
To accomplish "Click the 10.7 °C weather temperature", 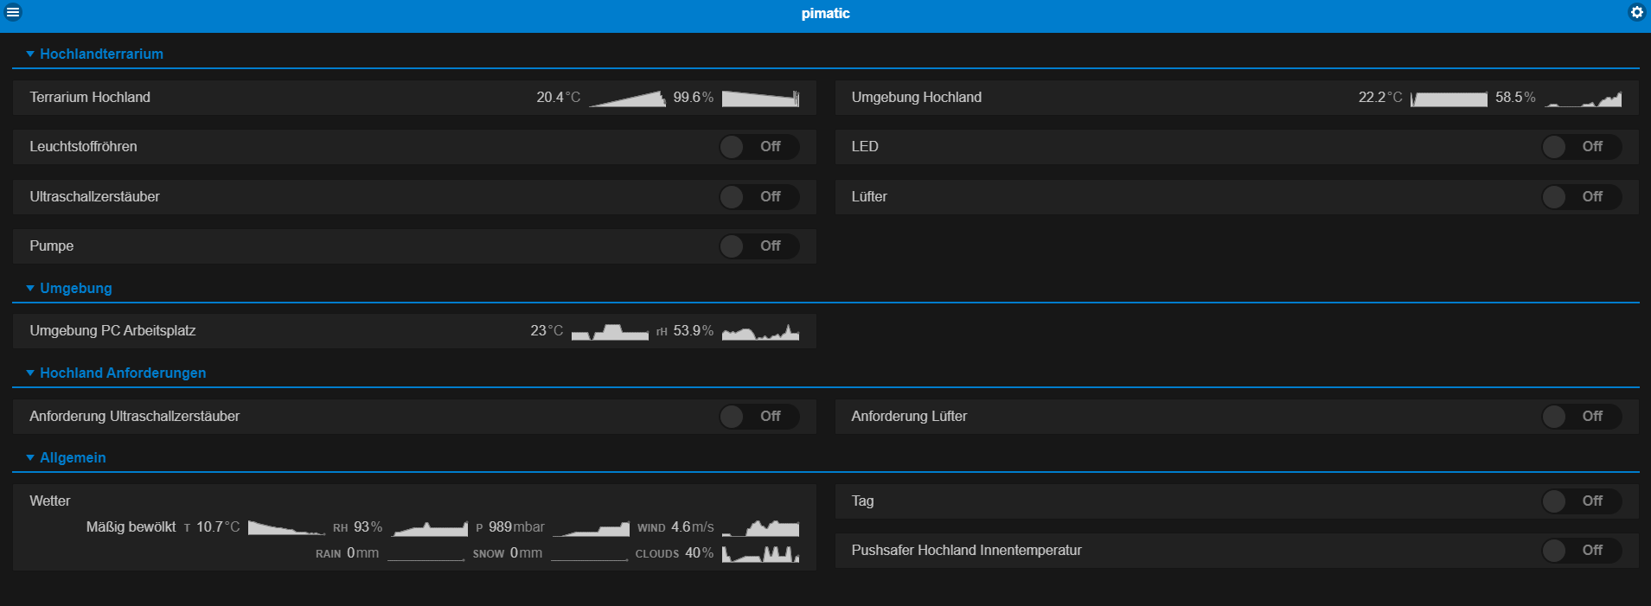I will [x=218, y=527].
